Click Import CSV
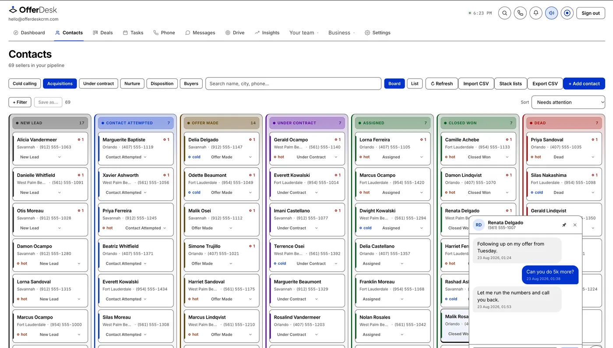 point(476,84)
